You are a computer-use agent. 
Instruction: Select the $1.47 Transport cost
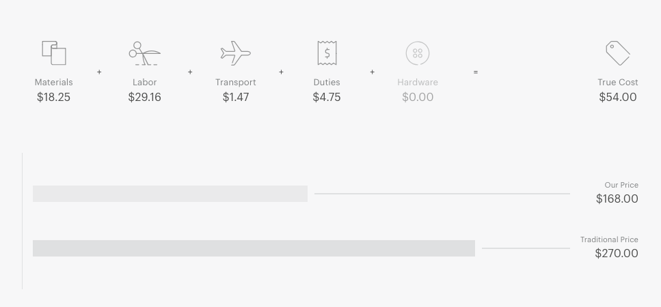click(236, 97)
